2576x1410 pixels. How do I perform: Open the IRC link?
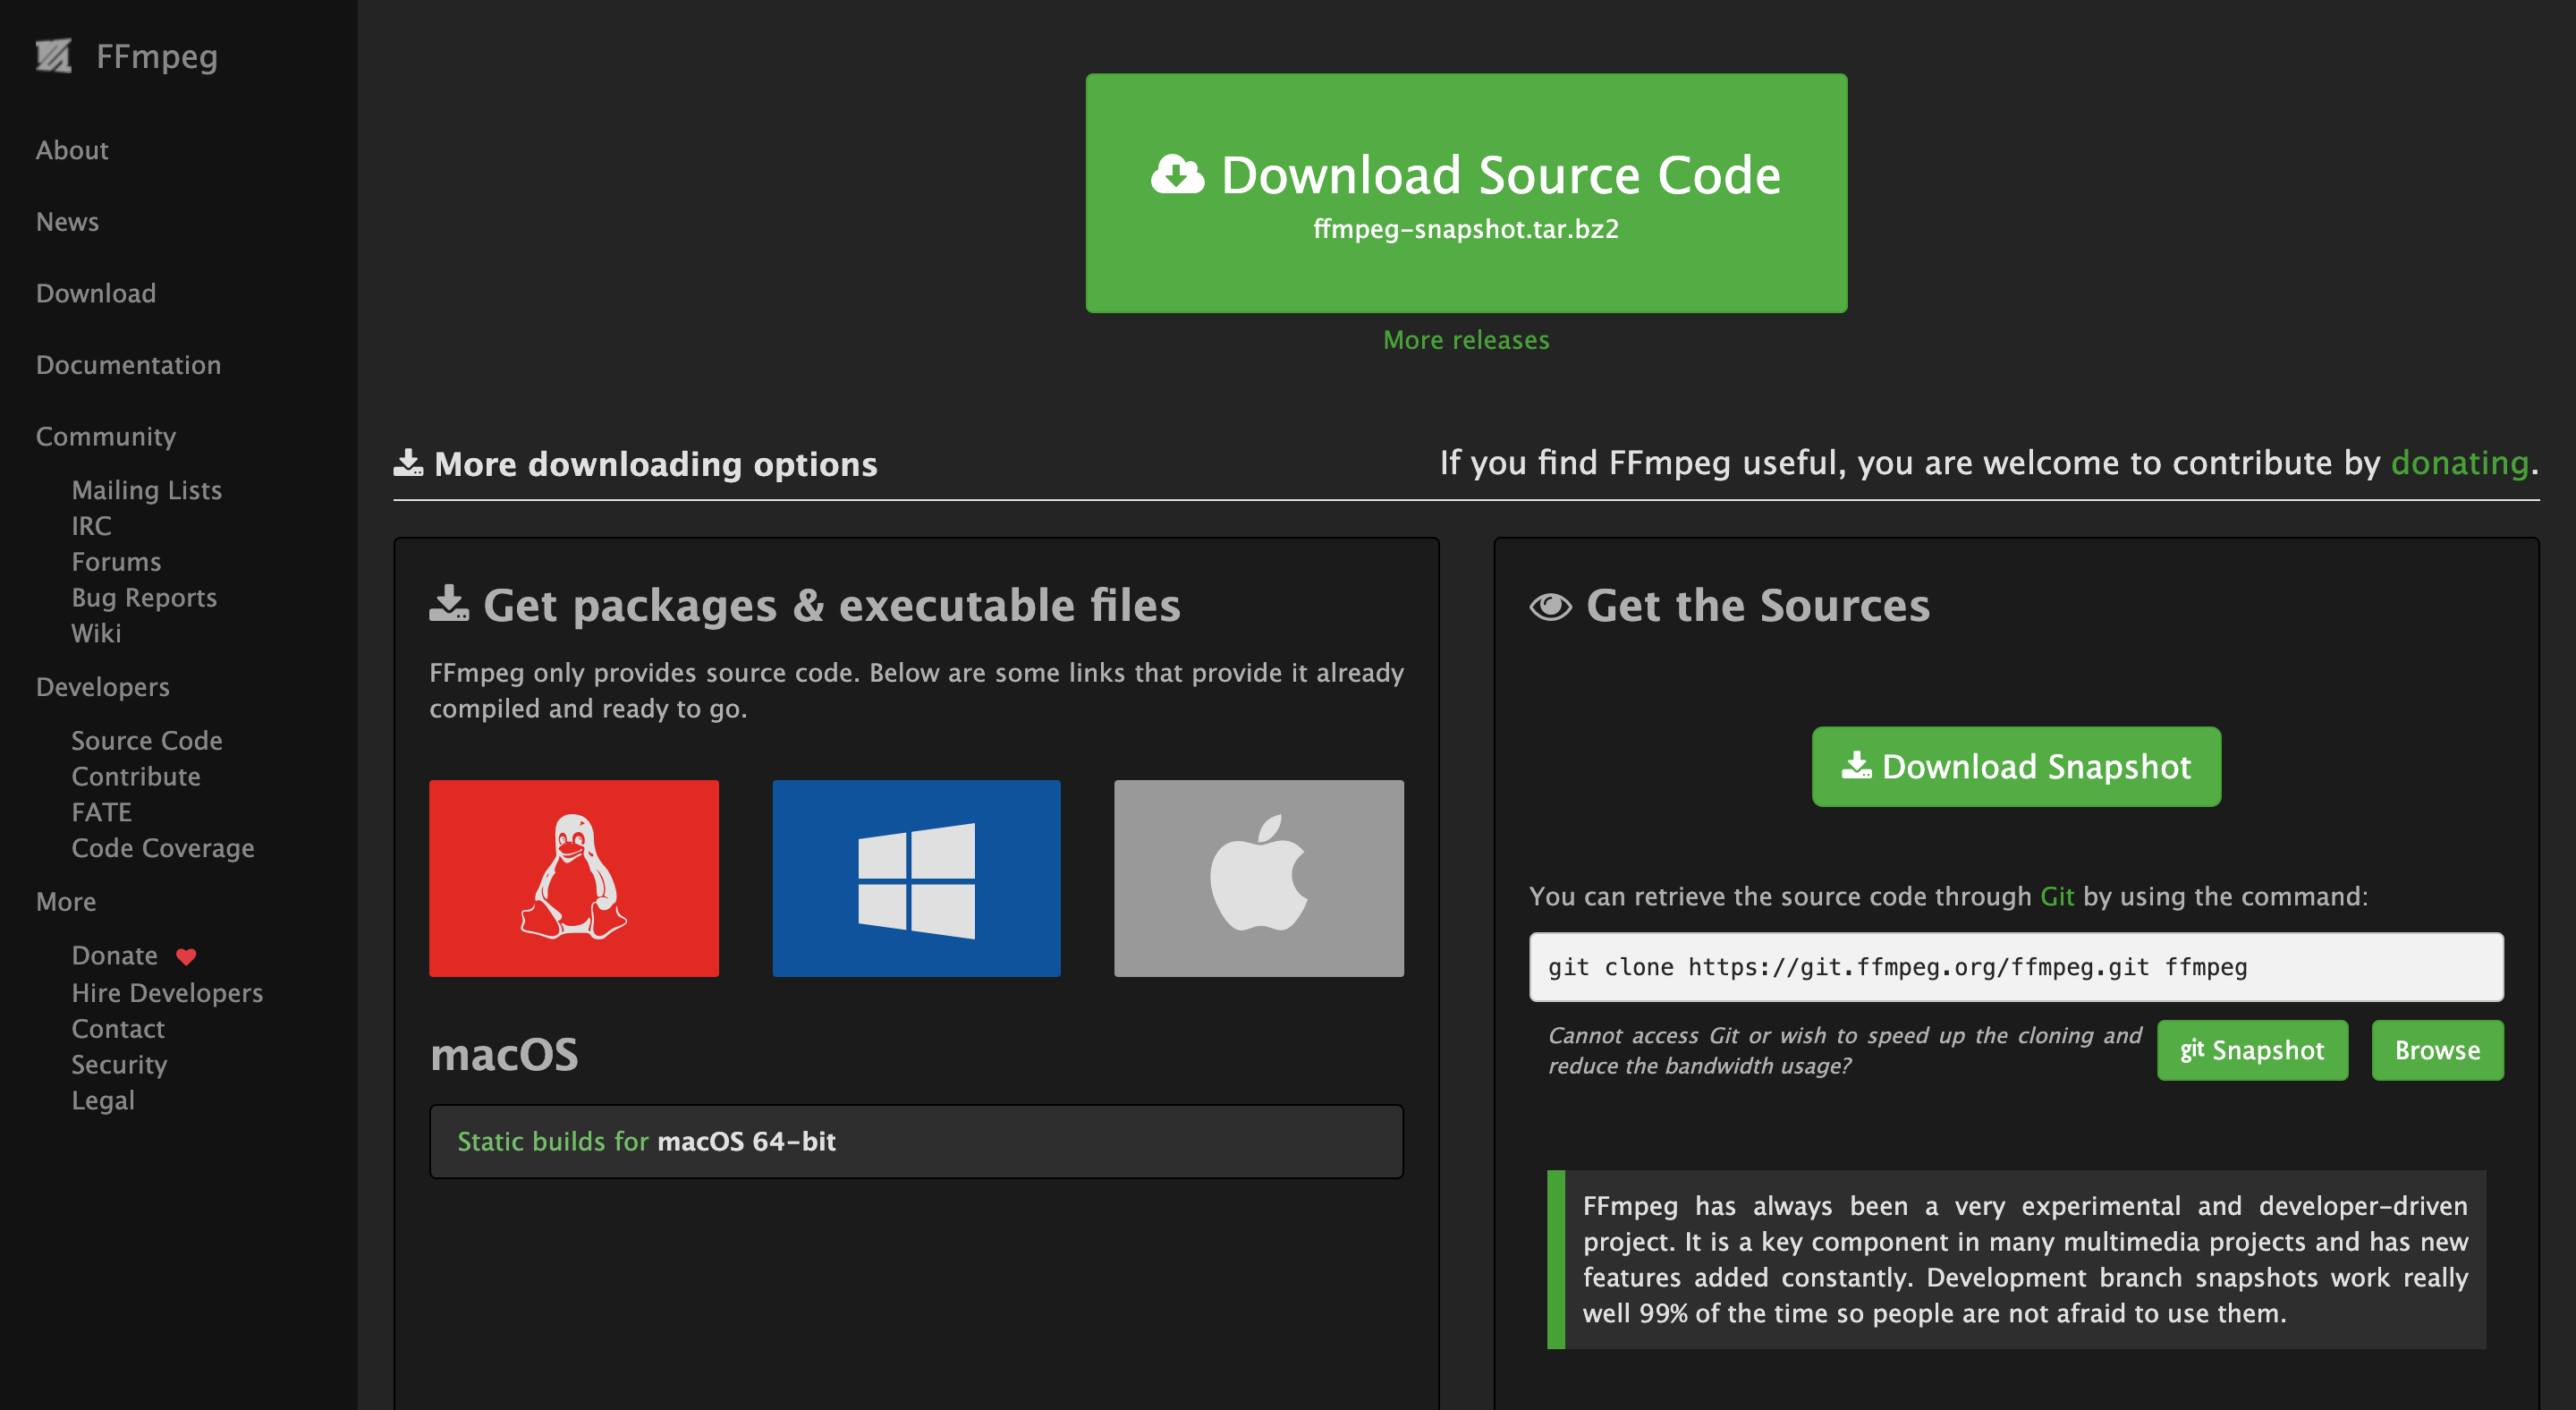(x=91, y=526)
